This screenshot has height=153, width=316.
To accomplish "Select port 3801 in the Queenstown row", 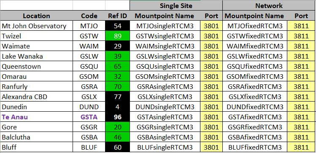I will point(211,66).
